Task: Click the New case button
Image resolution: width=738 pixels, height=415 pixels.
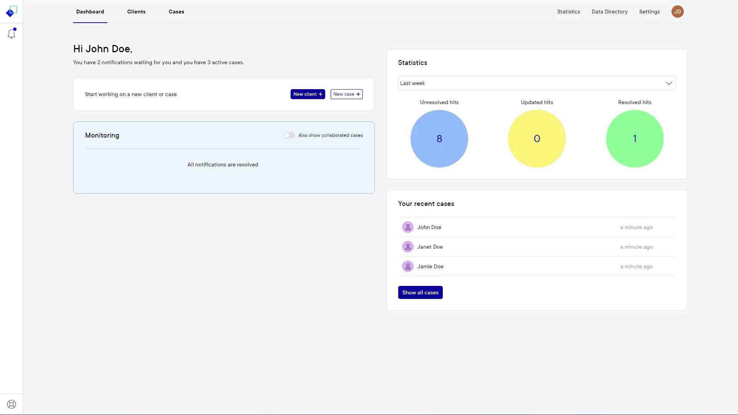Action: point(346,94)
